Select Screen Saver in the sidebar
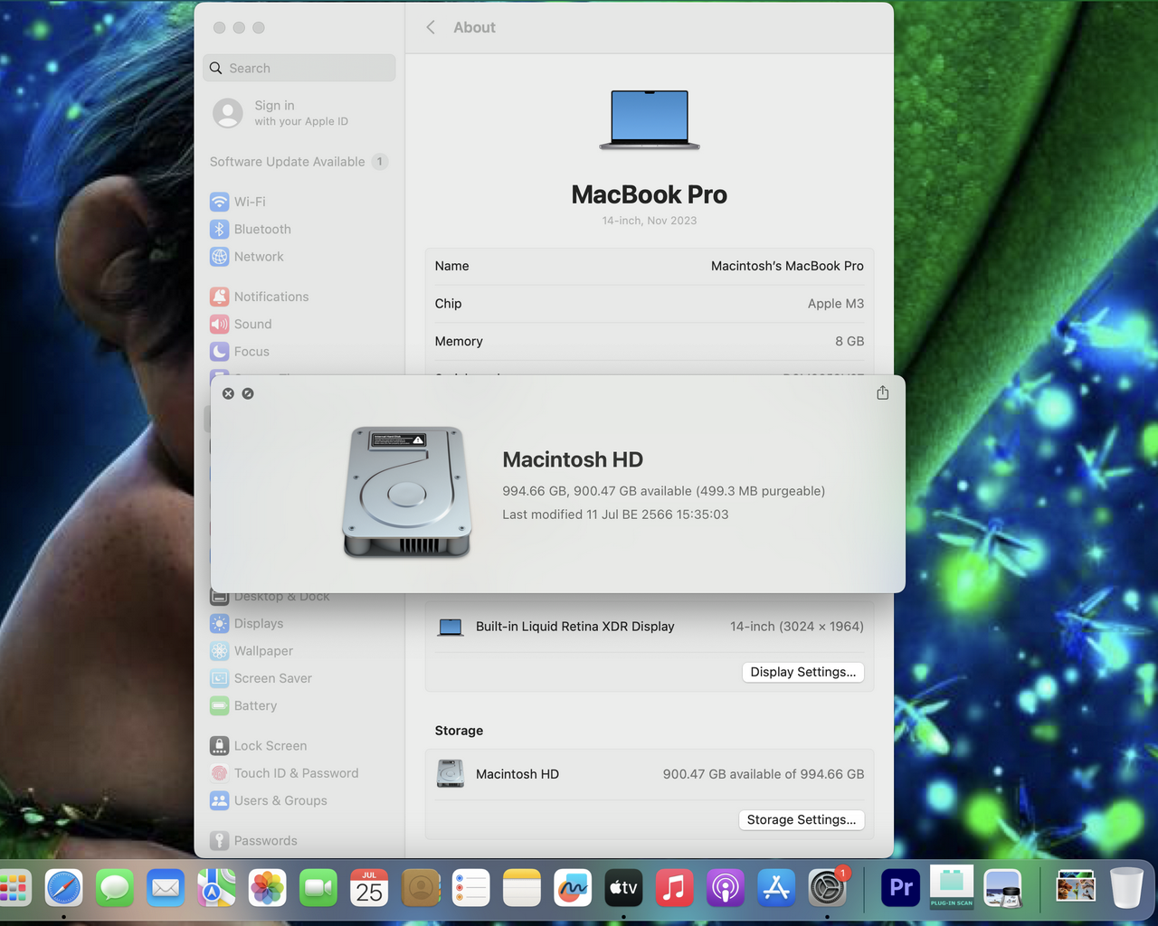The image size is (1158, 926). pos(261,678)
